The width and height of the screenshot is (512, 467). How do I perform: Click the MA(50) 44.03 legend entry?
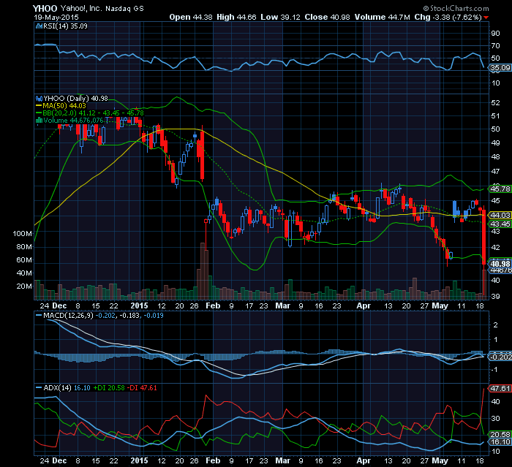tap(64, 106)
